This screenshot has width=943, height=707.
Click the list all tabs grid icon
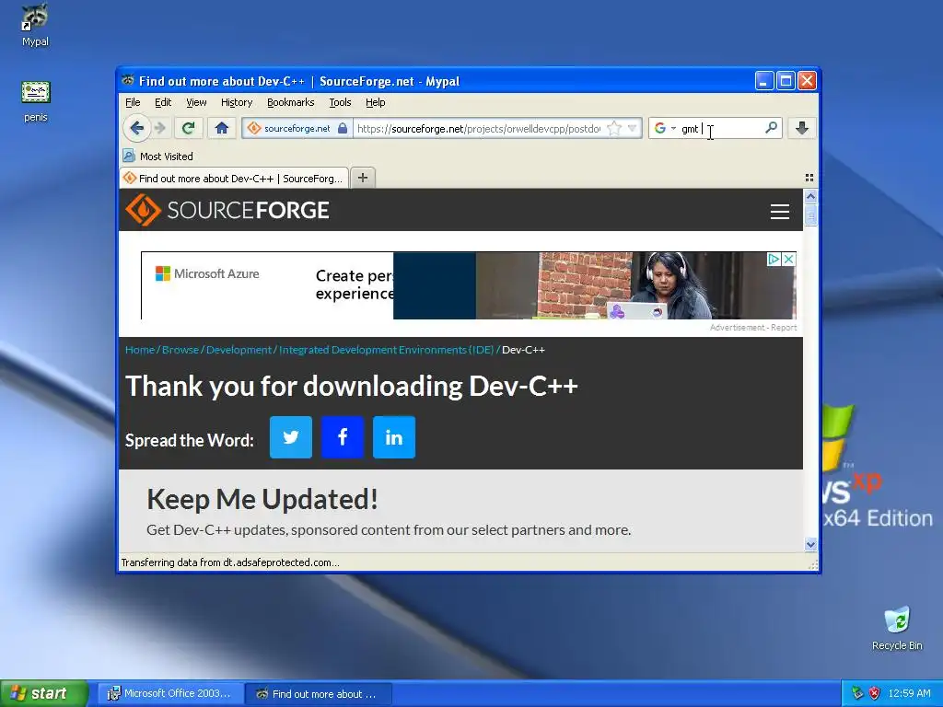809,178
